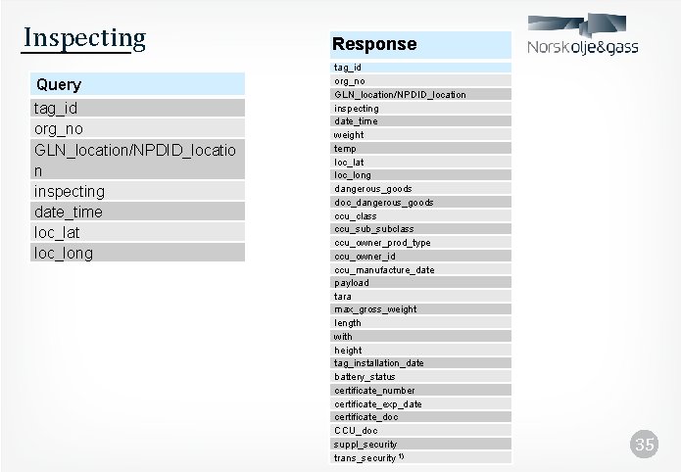The width and height of the screenshot is (681, 472).
Task: Click 'GLN_location/NPDID_location' in Query table
Action: click(x=137, y=160)
